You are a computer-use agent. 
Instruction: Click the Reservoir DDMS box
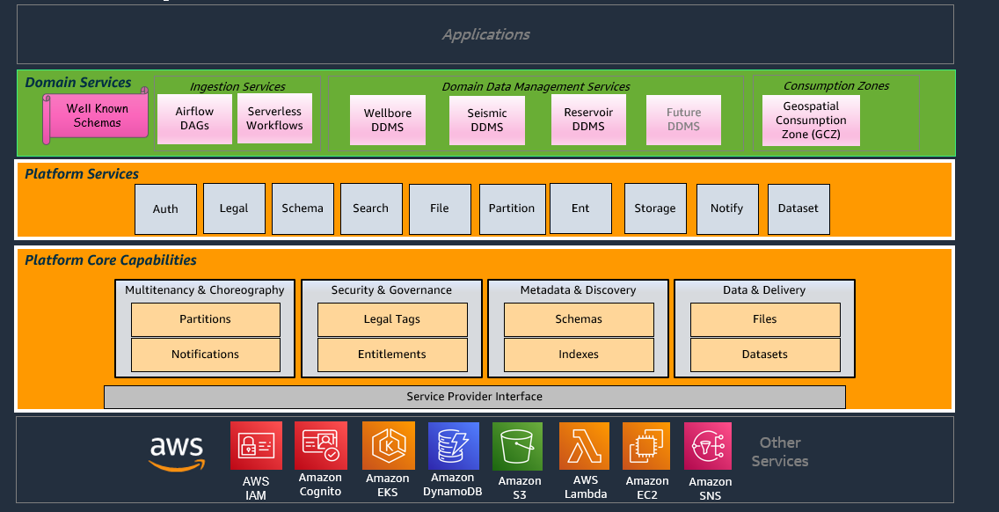588,120
